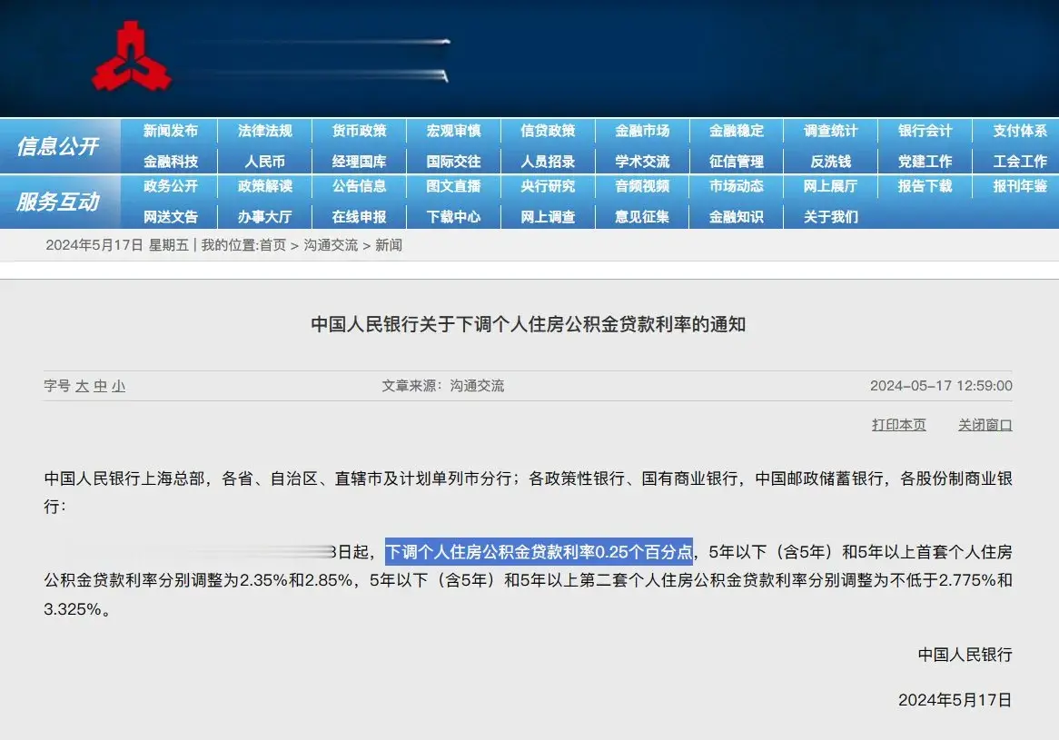Screen dimensions: 1059x740
Task: Click the 打印本页 print link
Action: (x=898, y=425)
